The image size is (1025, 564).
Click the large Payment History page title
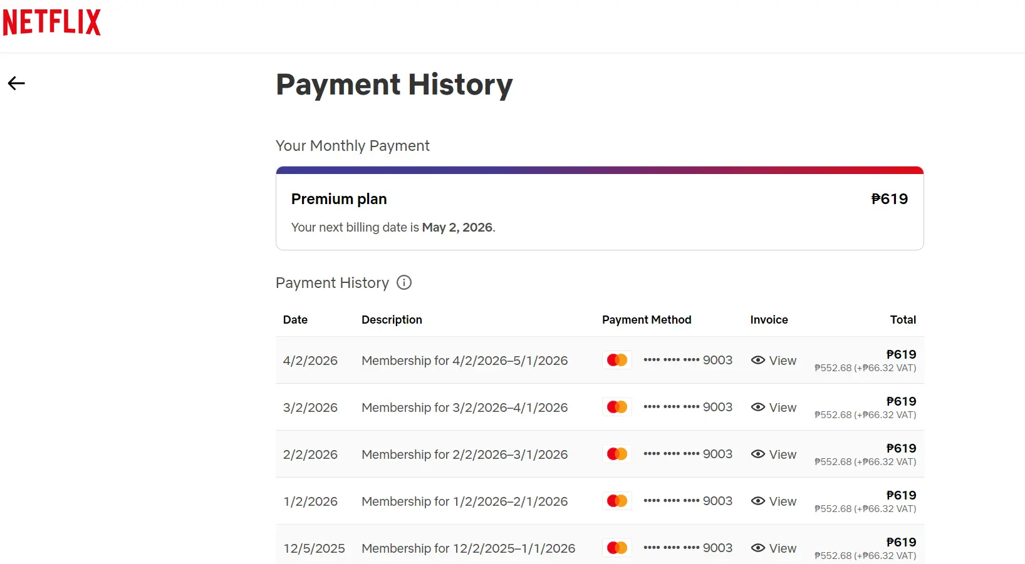pyautogui.click(x=394, y=85)
